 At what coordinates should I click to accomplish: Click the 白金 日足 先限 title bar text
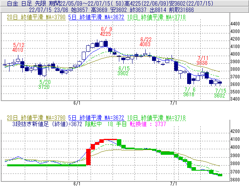pyautogui.click(x=27, y=3)
